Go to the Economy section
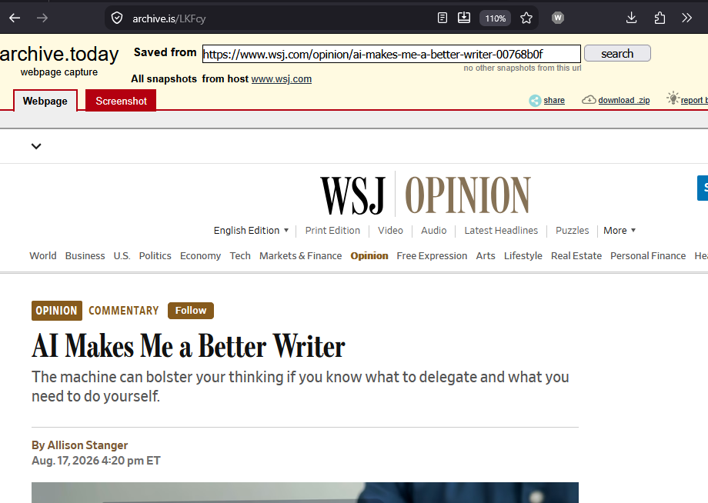 (x=201, y=256)
